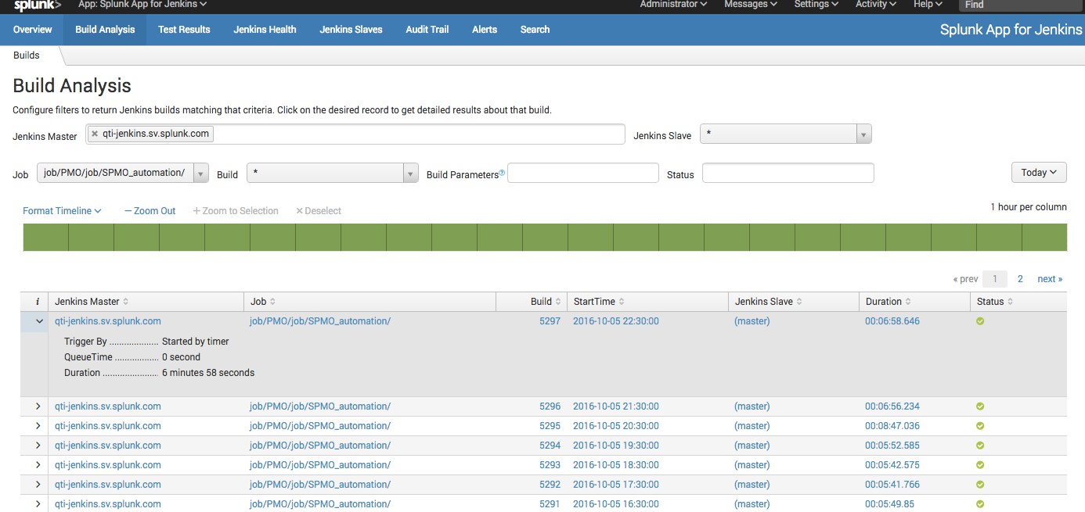Open the Administrator menu

click(673, 5)
